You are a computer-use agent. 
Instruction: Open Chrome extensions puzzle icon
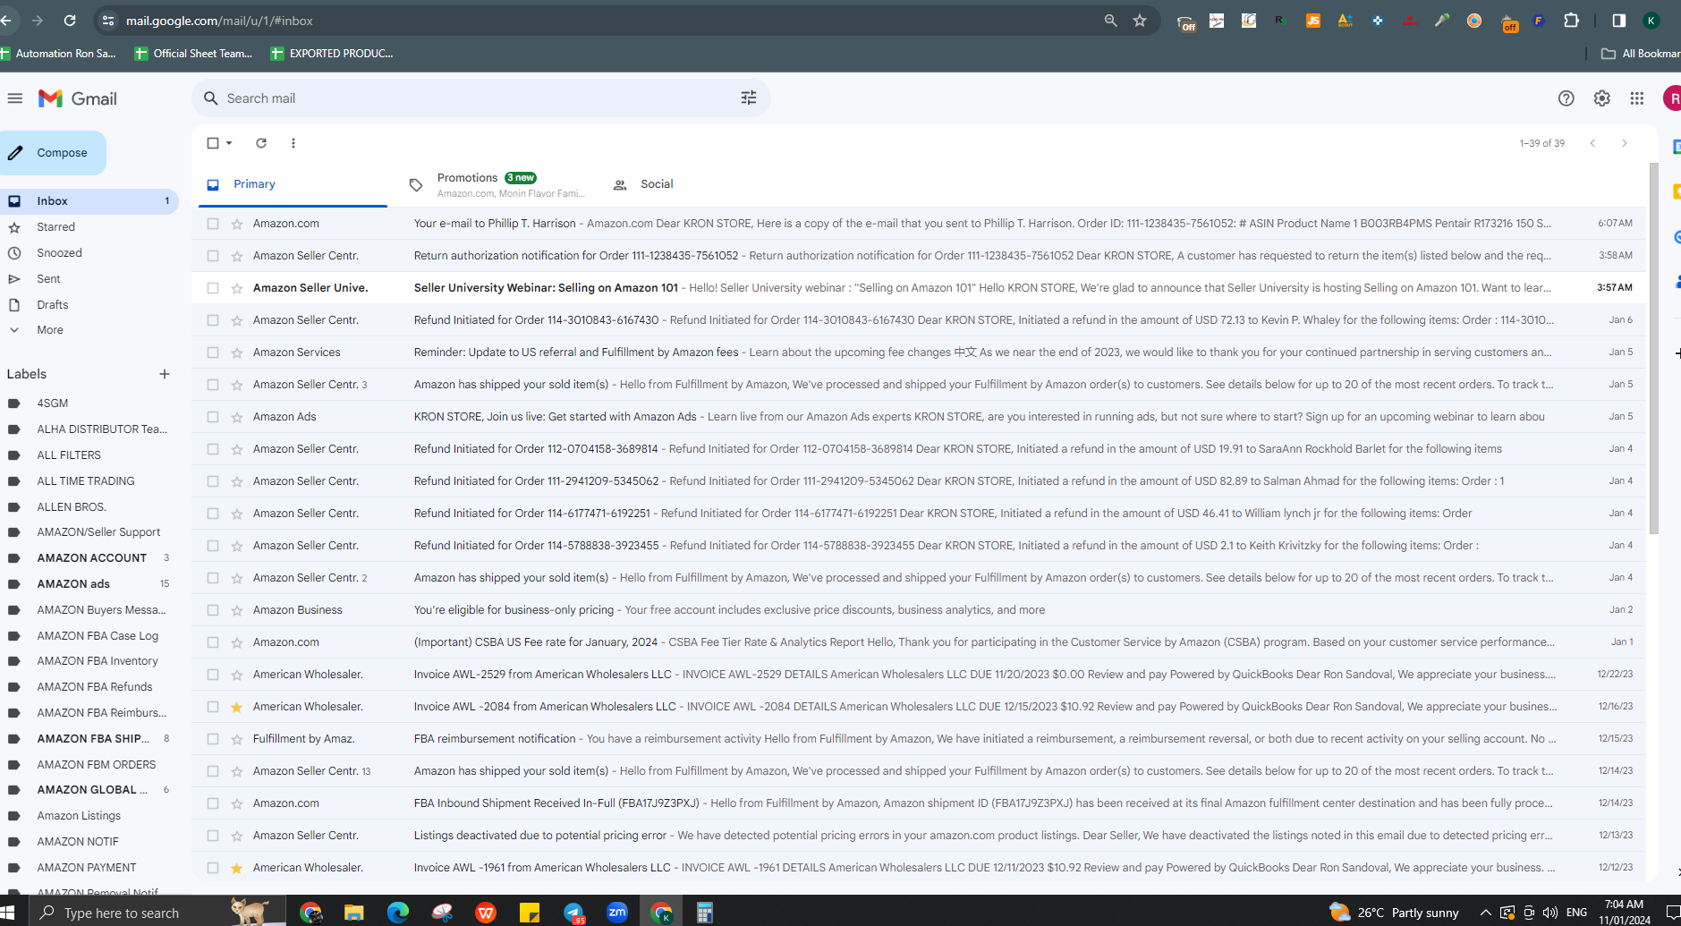[1571, 21]
